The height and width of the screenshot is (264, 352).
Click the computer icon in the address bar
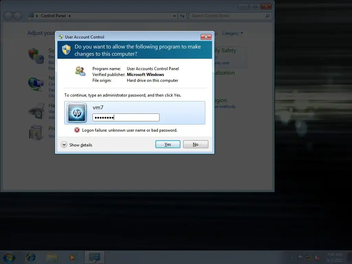click(31, 16)
